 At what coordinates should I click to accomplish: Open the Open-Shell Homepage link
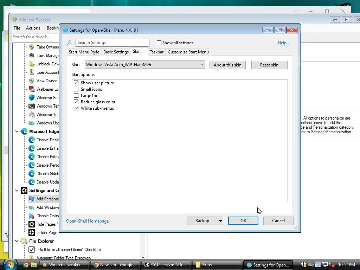click(x=88, y=221)
